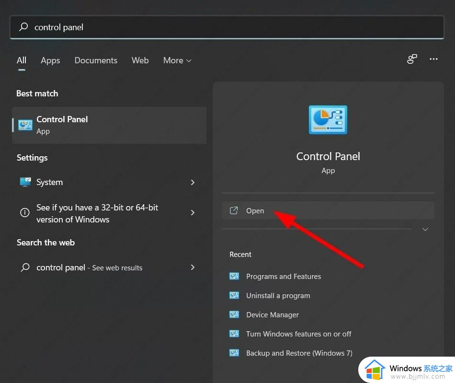Click the 'Recent' heading in preview pane

(x=240, y=255)
